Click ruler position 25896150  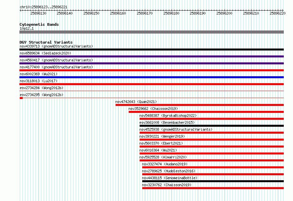(92, 13)
